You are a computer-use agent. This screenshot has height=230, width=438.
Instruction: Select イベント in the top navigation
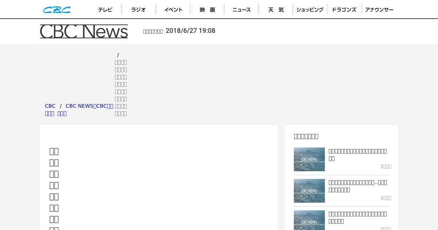[173, 9]
